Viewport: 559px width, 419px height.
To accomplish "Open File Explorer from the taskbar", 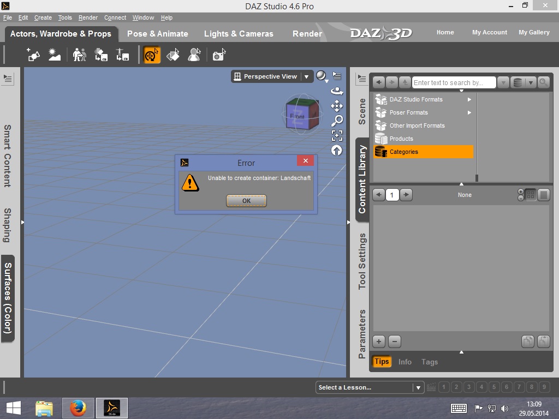I will click(44, 408).
